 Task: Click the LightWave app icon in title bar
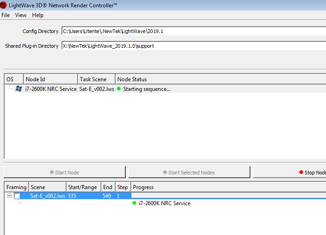(x=3, y=5)
